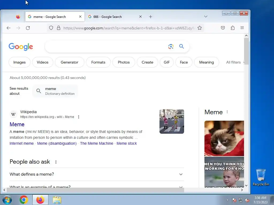
Task: Open a new tab with plus
Action: click(150, 17)
